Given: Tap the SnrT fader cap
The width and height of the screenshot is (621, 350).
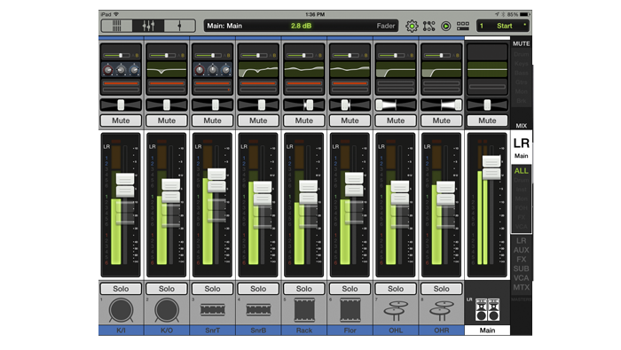Looking at the screenshot, I should coord(216,181).
